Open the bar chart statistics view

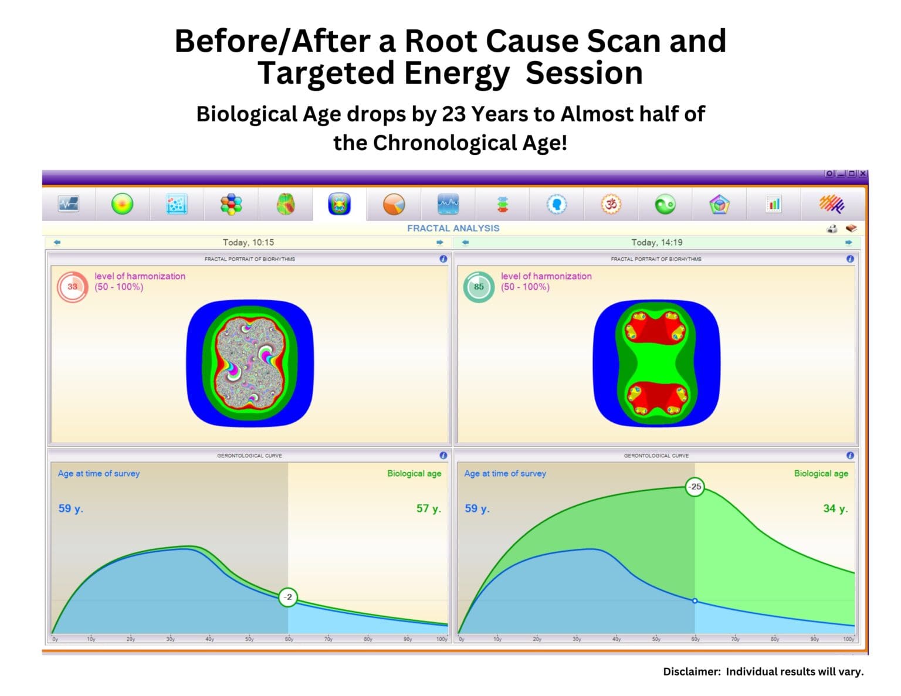(x=774, y=204)
